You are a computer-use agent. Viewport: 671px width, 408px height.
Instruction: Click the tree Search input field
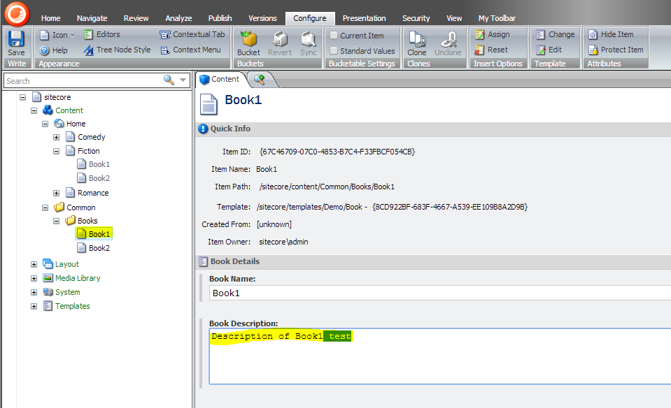(82, 81)
